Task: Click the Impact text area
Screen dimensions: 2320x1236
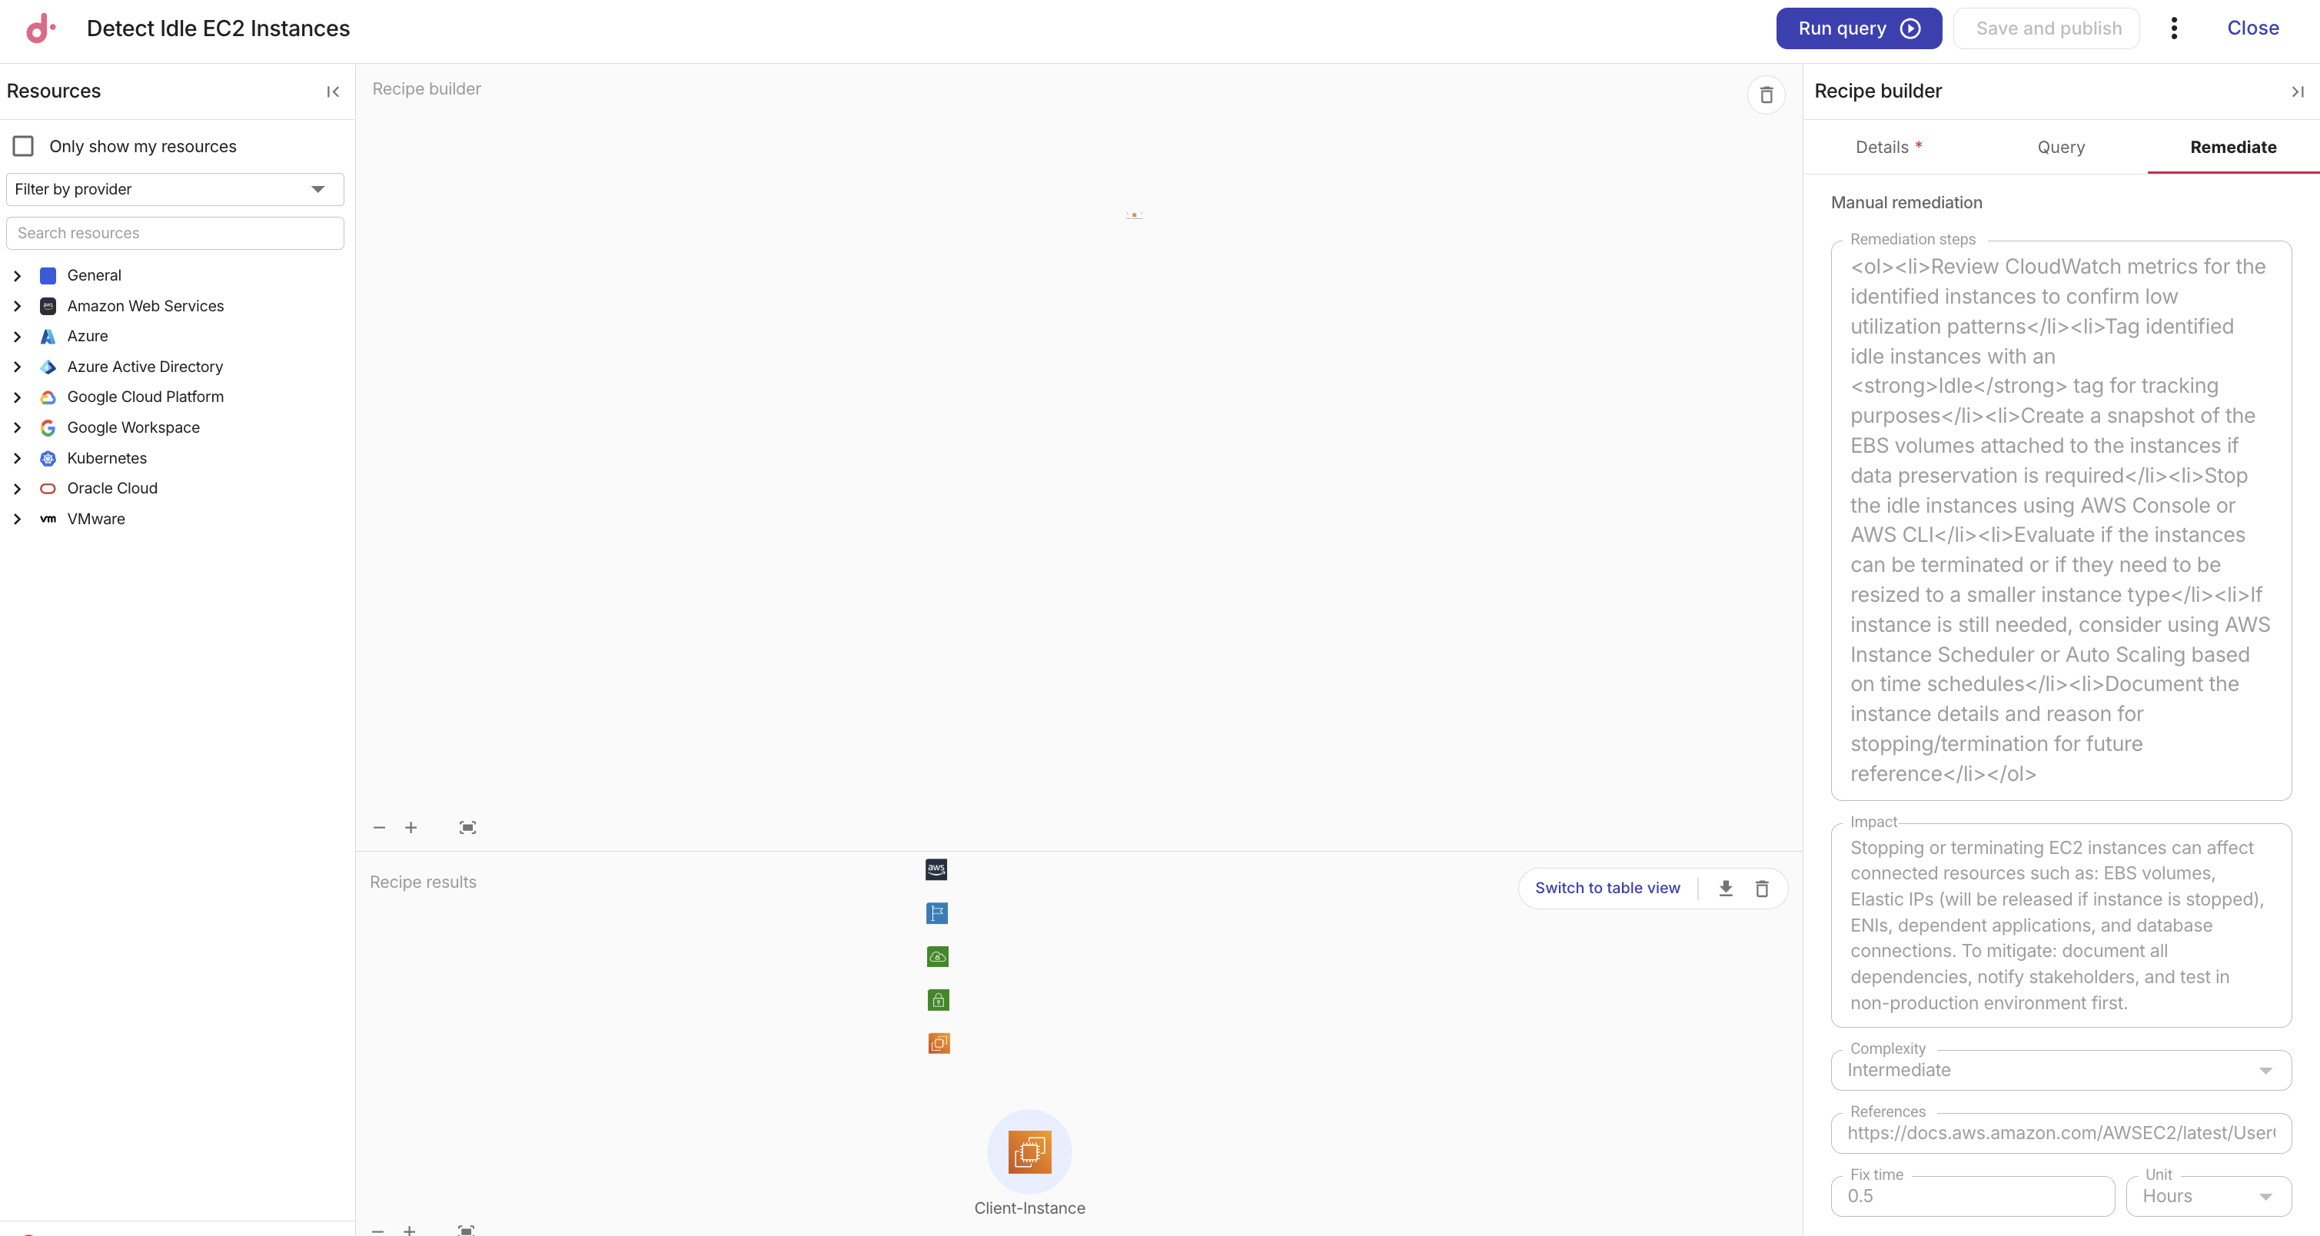Action: (x=2061, y=925)
